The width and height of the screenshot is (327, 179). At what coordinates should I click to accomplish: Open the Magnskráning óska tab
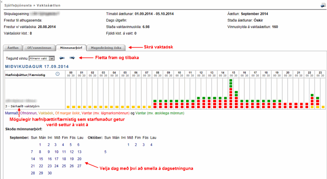106,48
